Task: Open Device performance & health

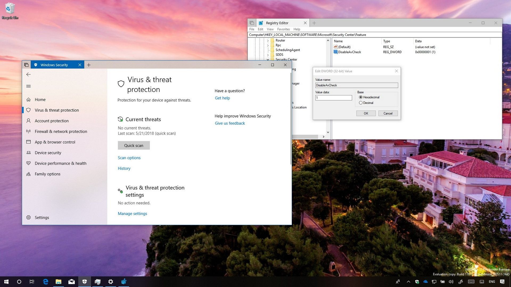Action: pyautogui.click(x=60, y=163)
